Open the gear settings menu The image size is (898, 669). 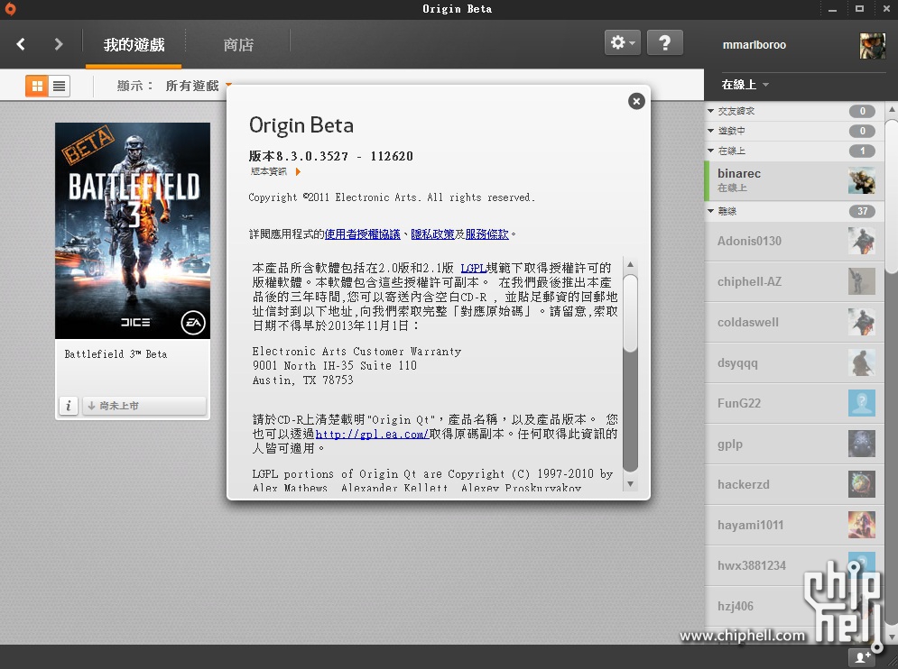pyautogui.click(x=623, y=43)
